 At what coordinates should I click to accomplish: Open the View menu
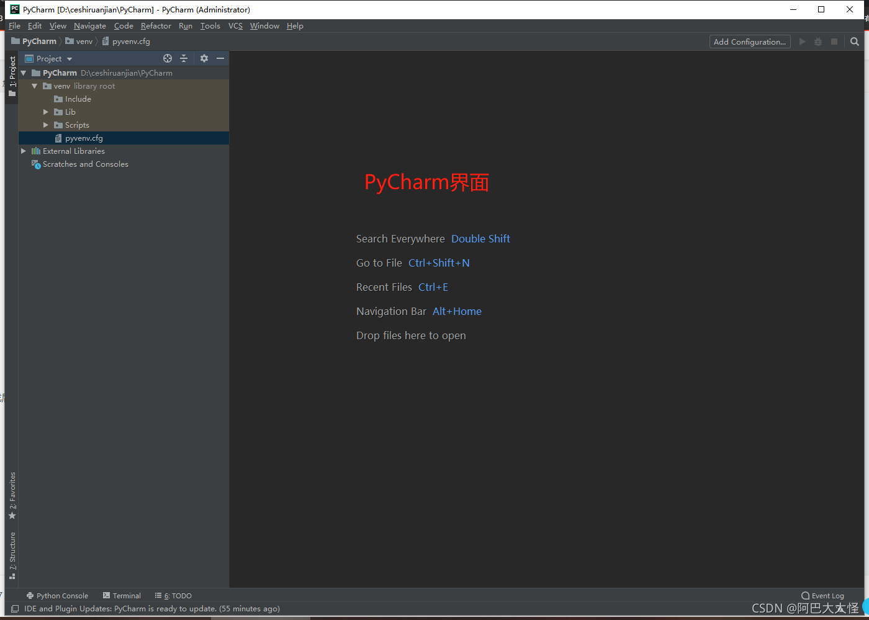pos(58,26)
